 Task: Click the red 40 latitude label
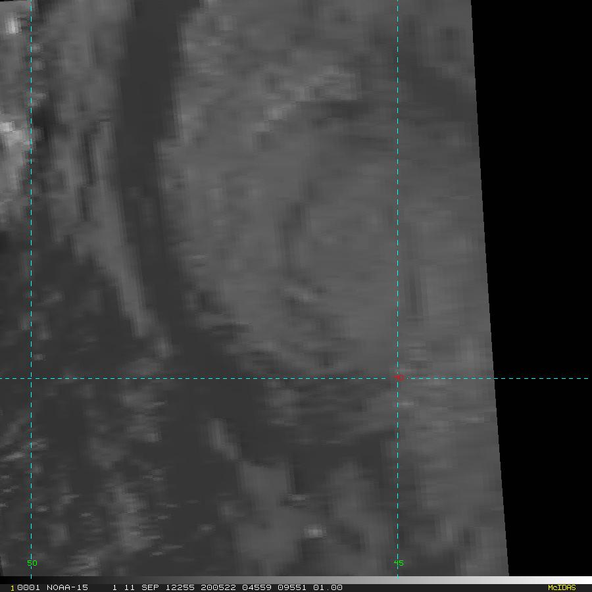399,378
